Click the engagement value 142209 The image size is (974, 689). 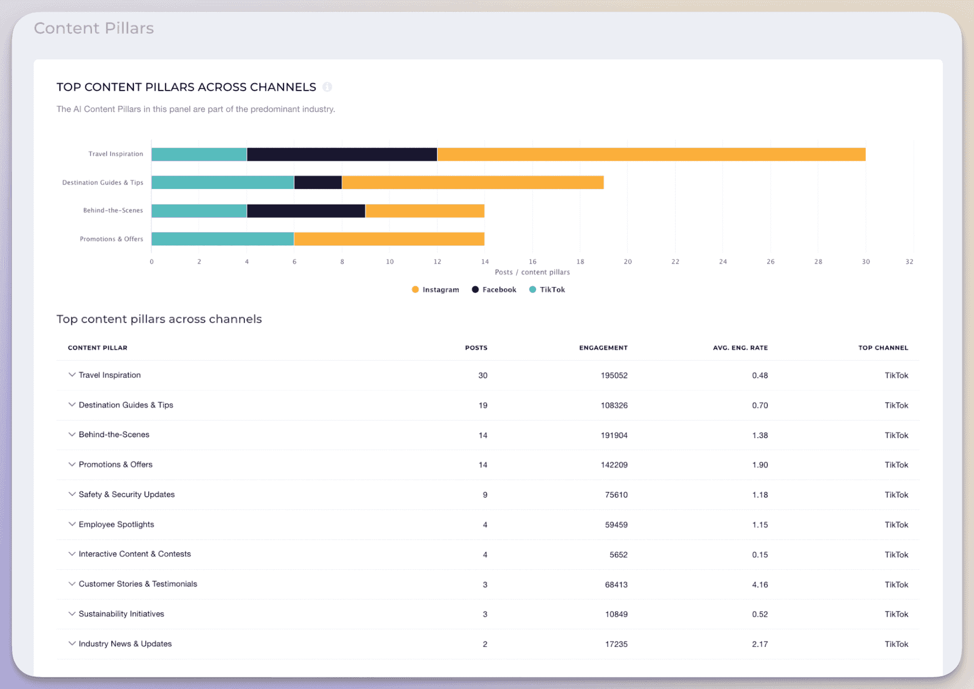pos(614,465)
